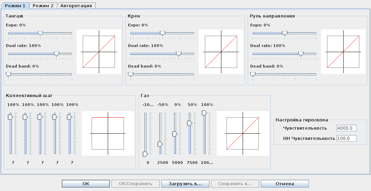Click the Тангаж Dual rate slider thumb
Image resolution: width=371 pixels, height=191 pixels.
coord(57,53)
